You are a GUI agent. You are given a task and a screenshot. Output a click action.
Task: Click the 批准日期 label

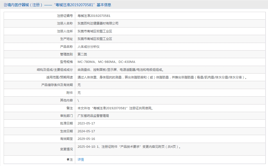[66, 123]
